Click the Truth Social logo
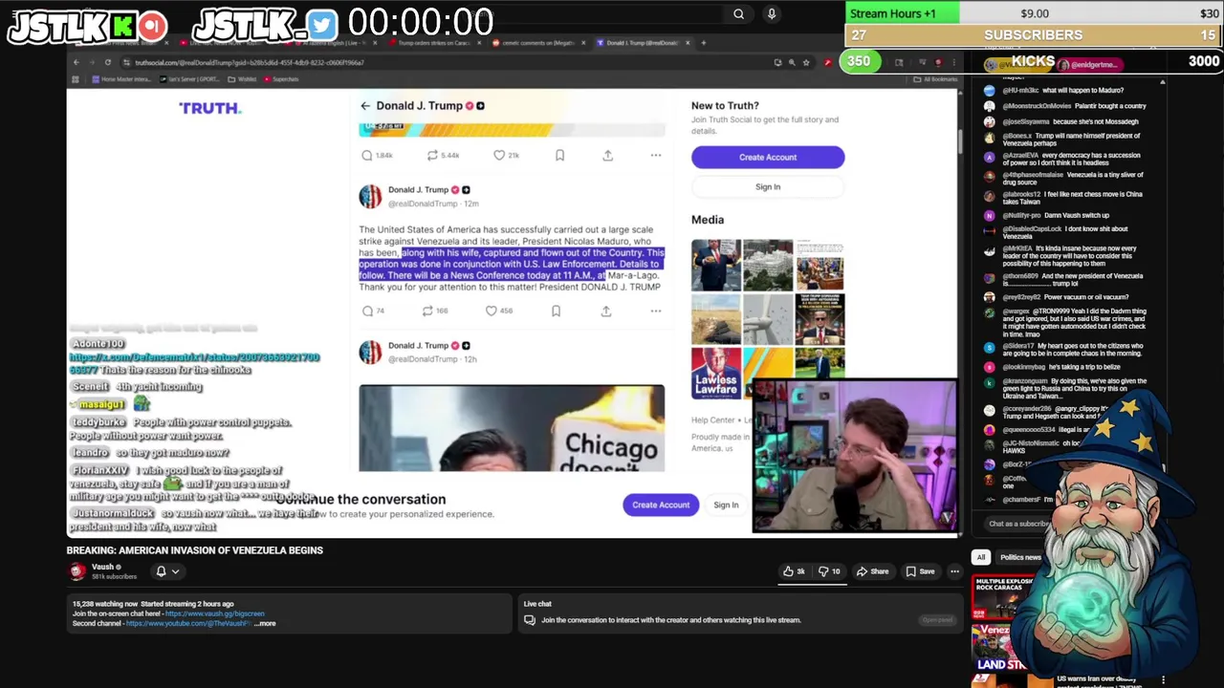1224x688 pixels. pyautogui.click(x=209, y=108)
